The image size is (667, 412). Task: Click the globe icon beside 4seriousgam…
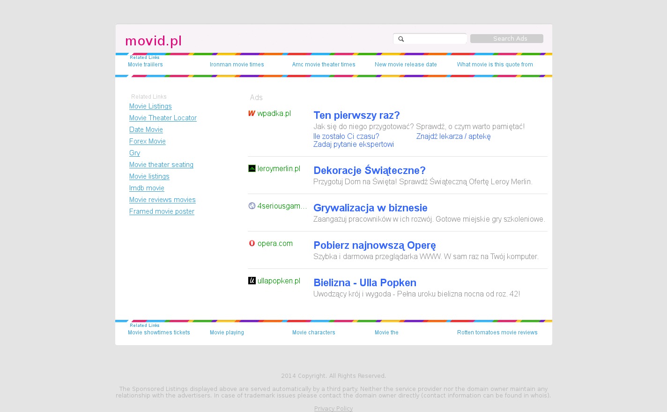point(252,206)
